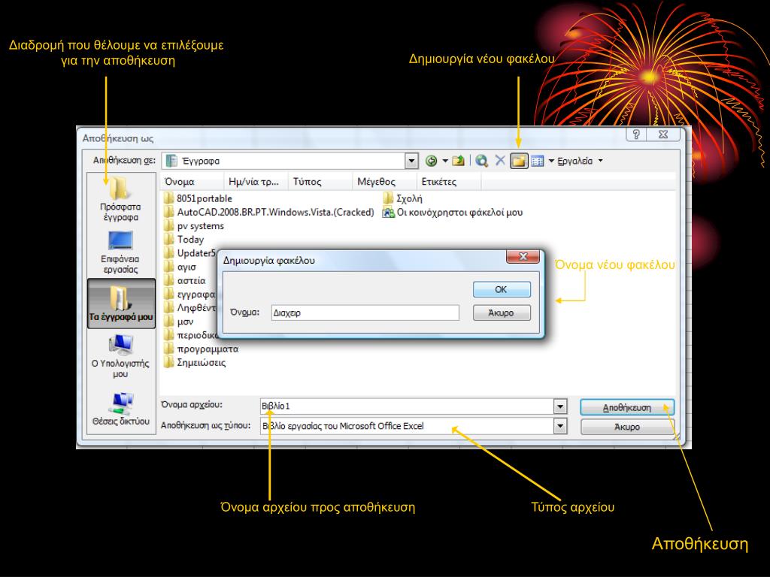Click the Create New Folder icon
This screenshot has height=577, width=770.
(x=519, y=161)
